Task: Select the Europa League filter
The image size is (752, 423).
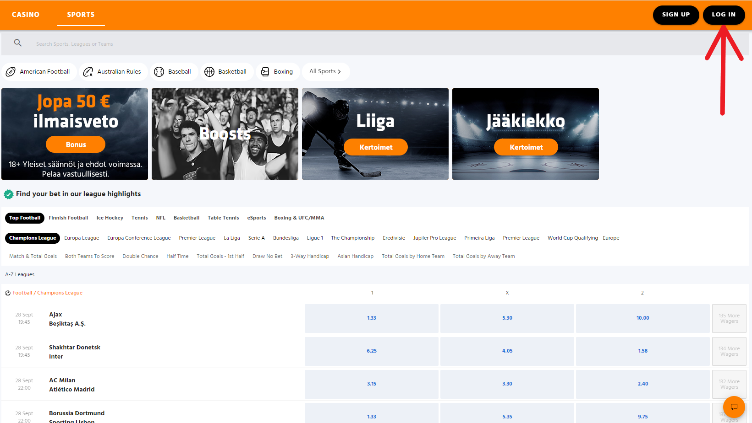Action: point(82,238)
